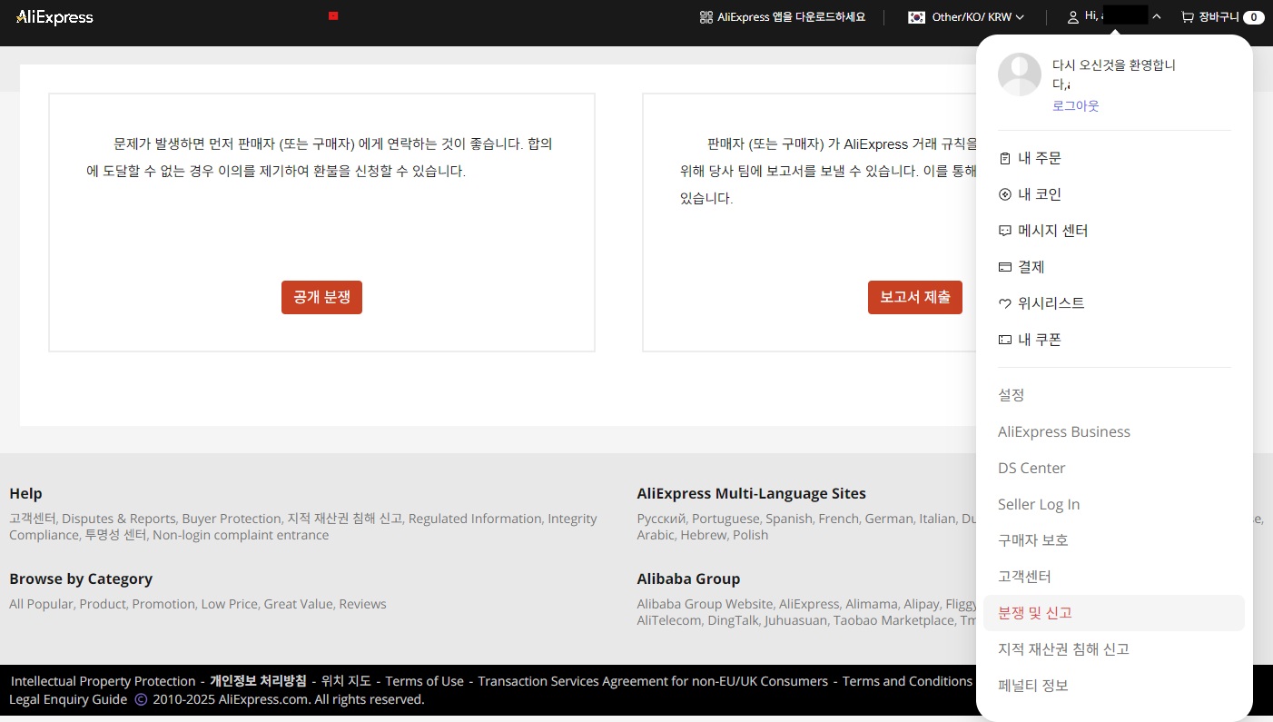Switch to the German language site
Image resolution: width=1273 pixels, height=722 pixels.
889,519
